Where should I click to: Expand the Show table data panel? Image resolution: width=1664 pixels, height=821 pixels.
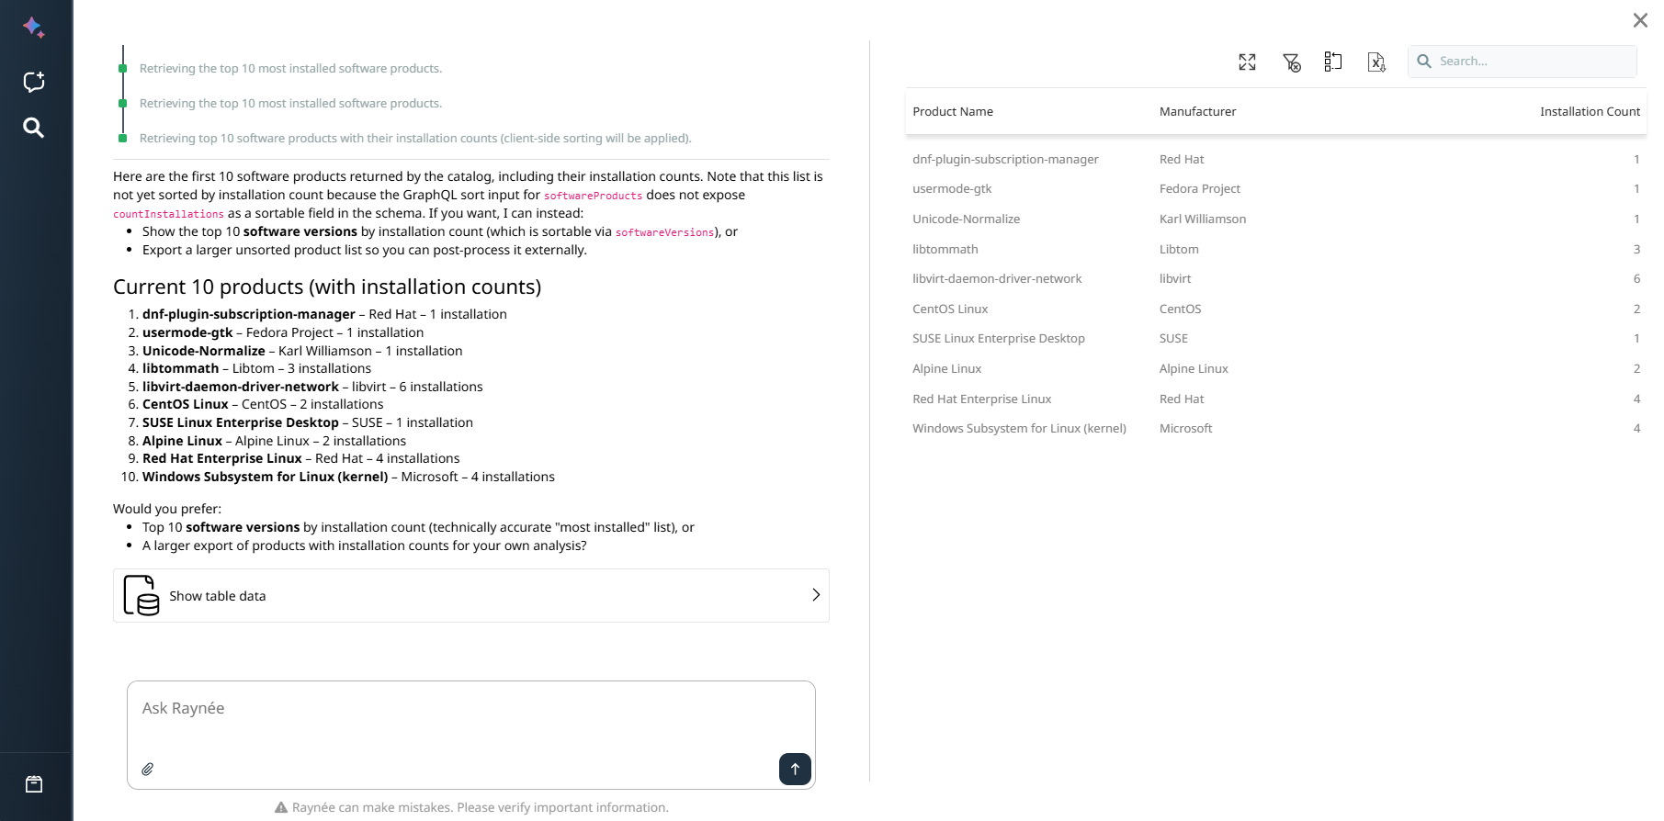coord(470,595)
